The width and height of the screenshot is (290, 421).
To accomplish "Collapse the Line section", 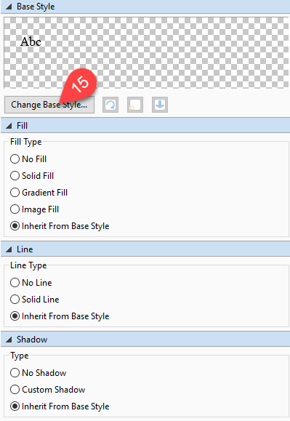I will (x=9, y=249).
